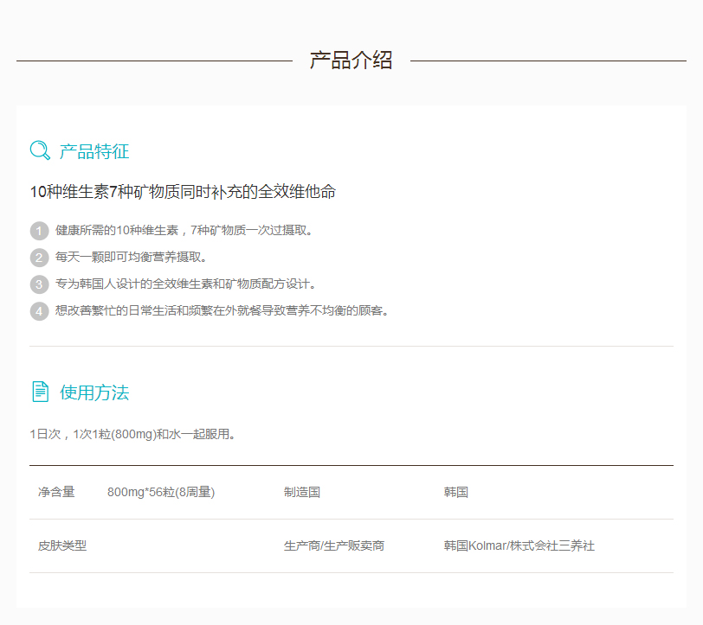Click the 专为韩国人设计 feature description

coord(186,284)
